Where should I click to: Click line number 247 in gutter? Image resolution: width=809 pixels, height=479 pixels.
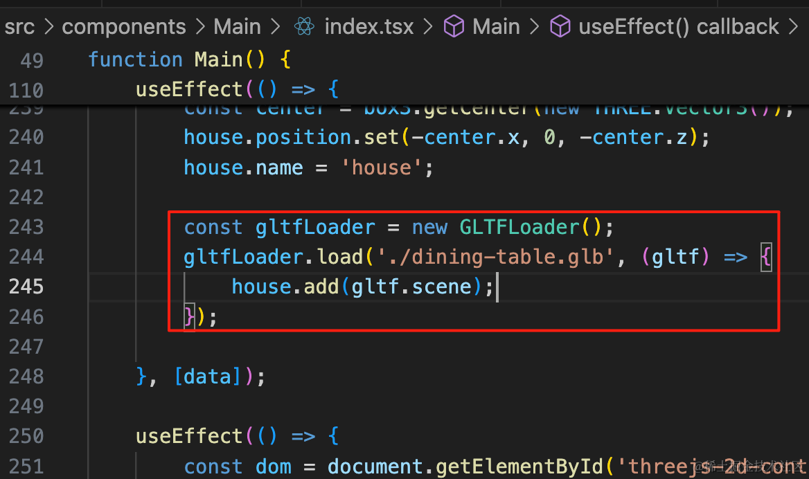(26, 347)
